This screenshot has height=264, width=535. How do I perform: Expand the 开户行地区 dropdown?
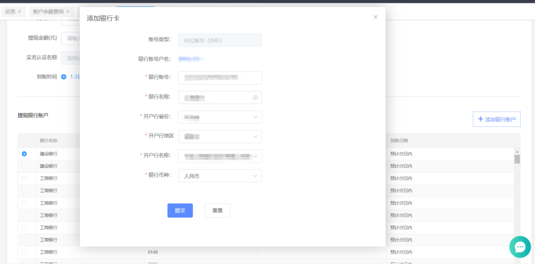click(220, 136)
